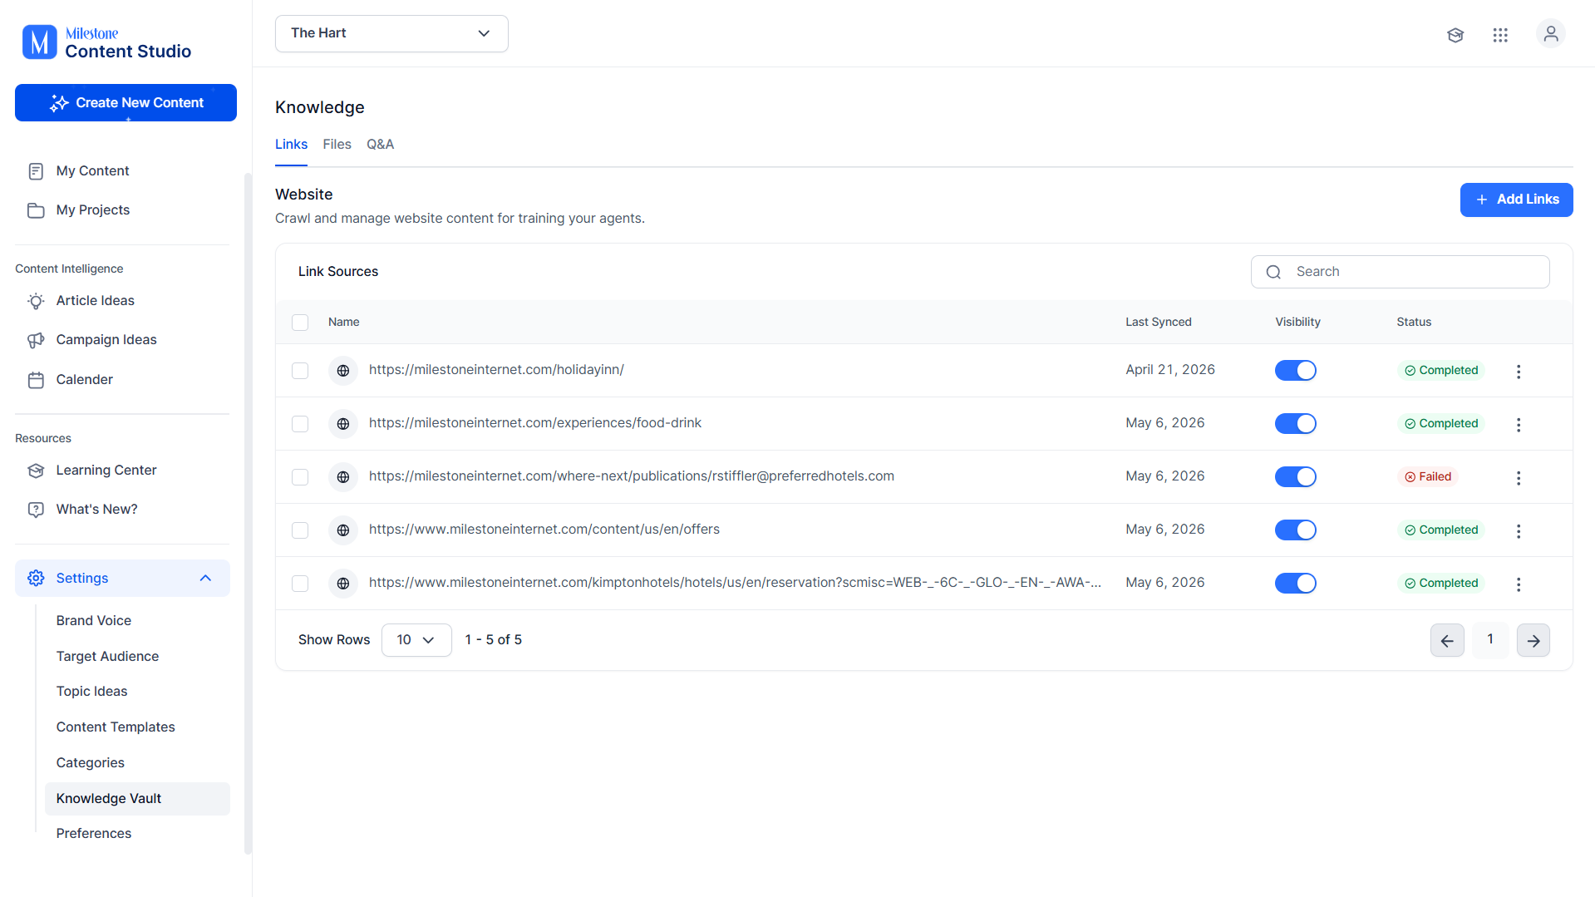Open more options for food-drink row
1595x897 pixels.
(1519, 425)
